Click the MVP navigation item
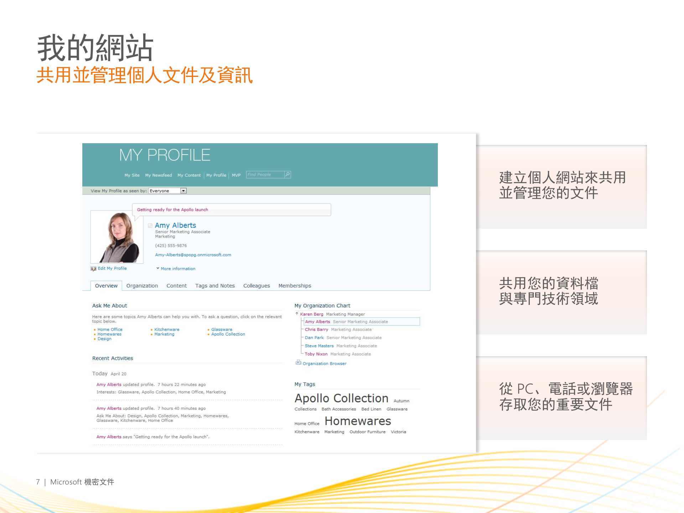The height and width of the screenshot is (513, 684). (x=236, y=175)
